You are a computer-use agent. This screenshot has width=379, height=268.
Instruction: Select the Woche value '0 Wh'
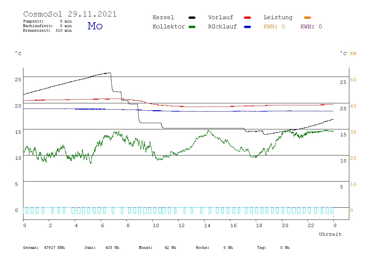point(228,248)
